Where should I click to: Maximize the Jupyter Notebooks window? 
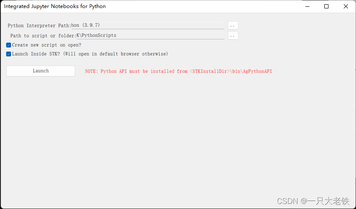326,6
